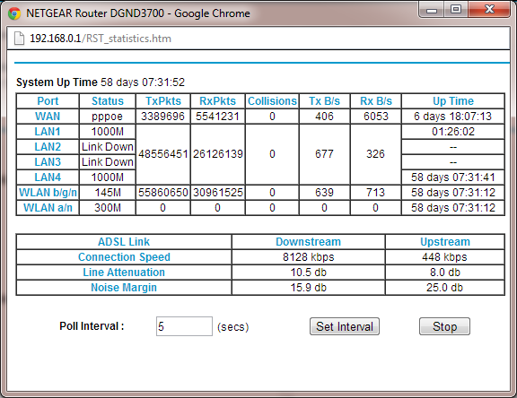Click WAN Rx B/s value 6053
The height and width of the screenshot is (398, 517).
pyautogui.click(x=376, y=117)
